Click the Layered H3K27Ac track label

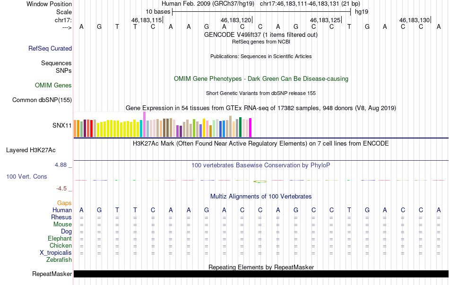[31, 150]
